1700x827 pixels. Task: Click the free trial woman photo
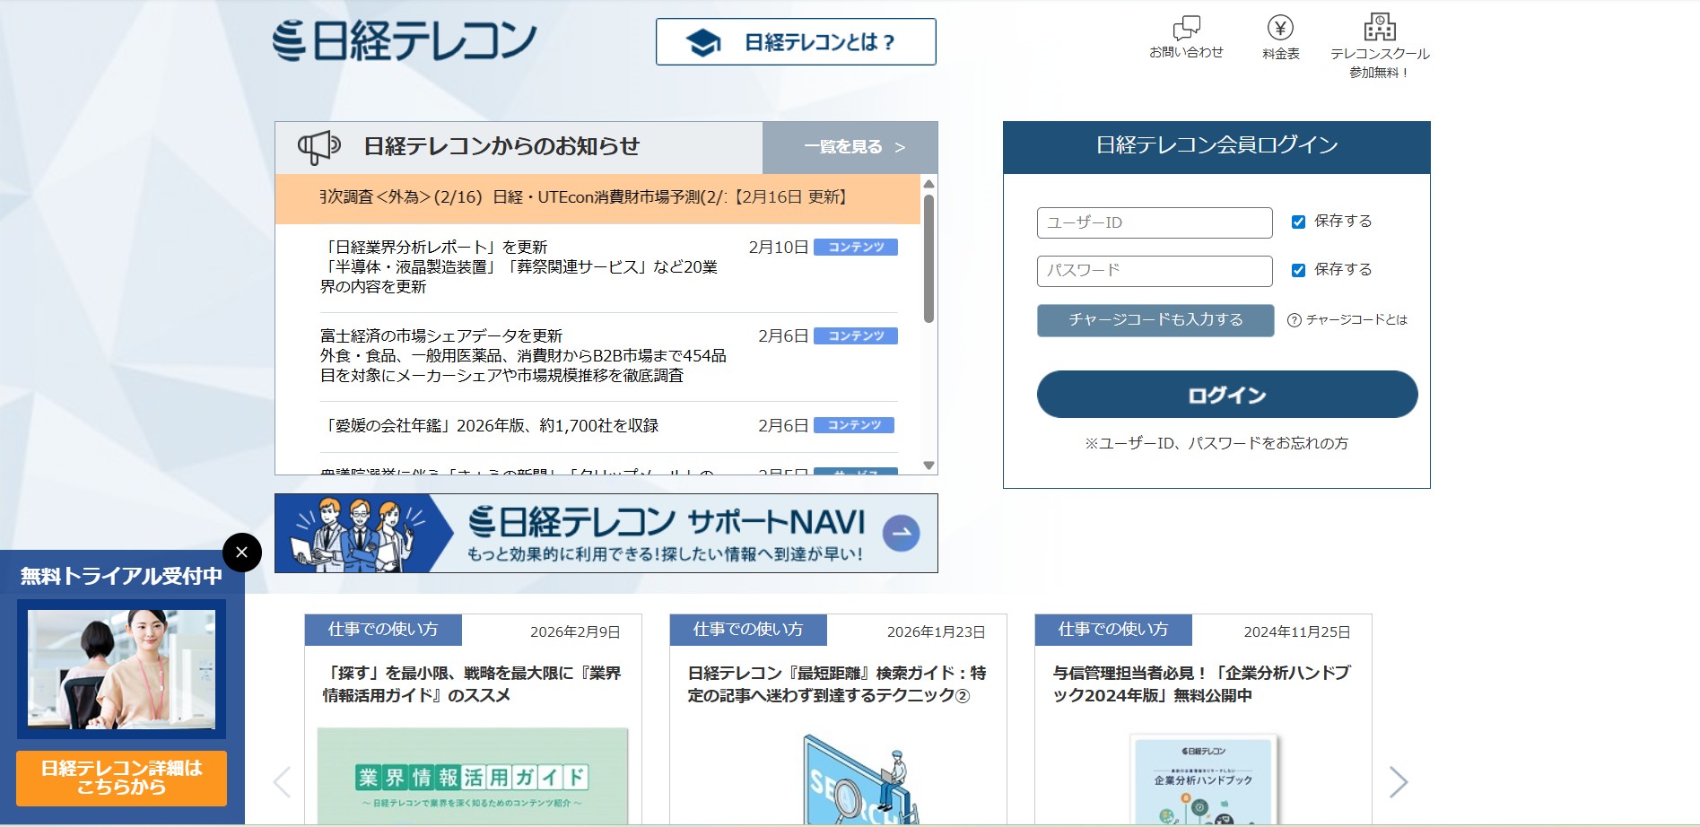(121, 669)
